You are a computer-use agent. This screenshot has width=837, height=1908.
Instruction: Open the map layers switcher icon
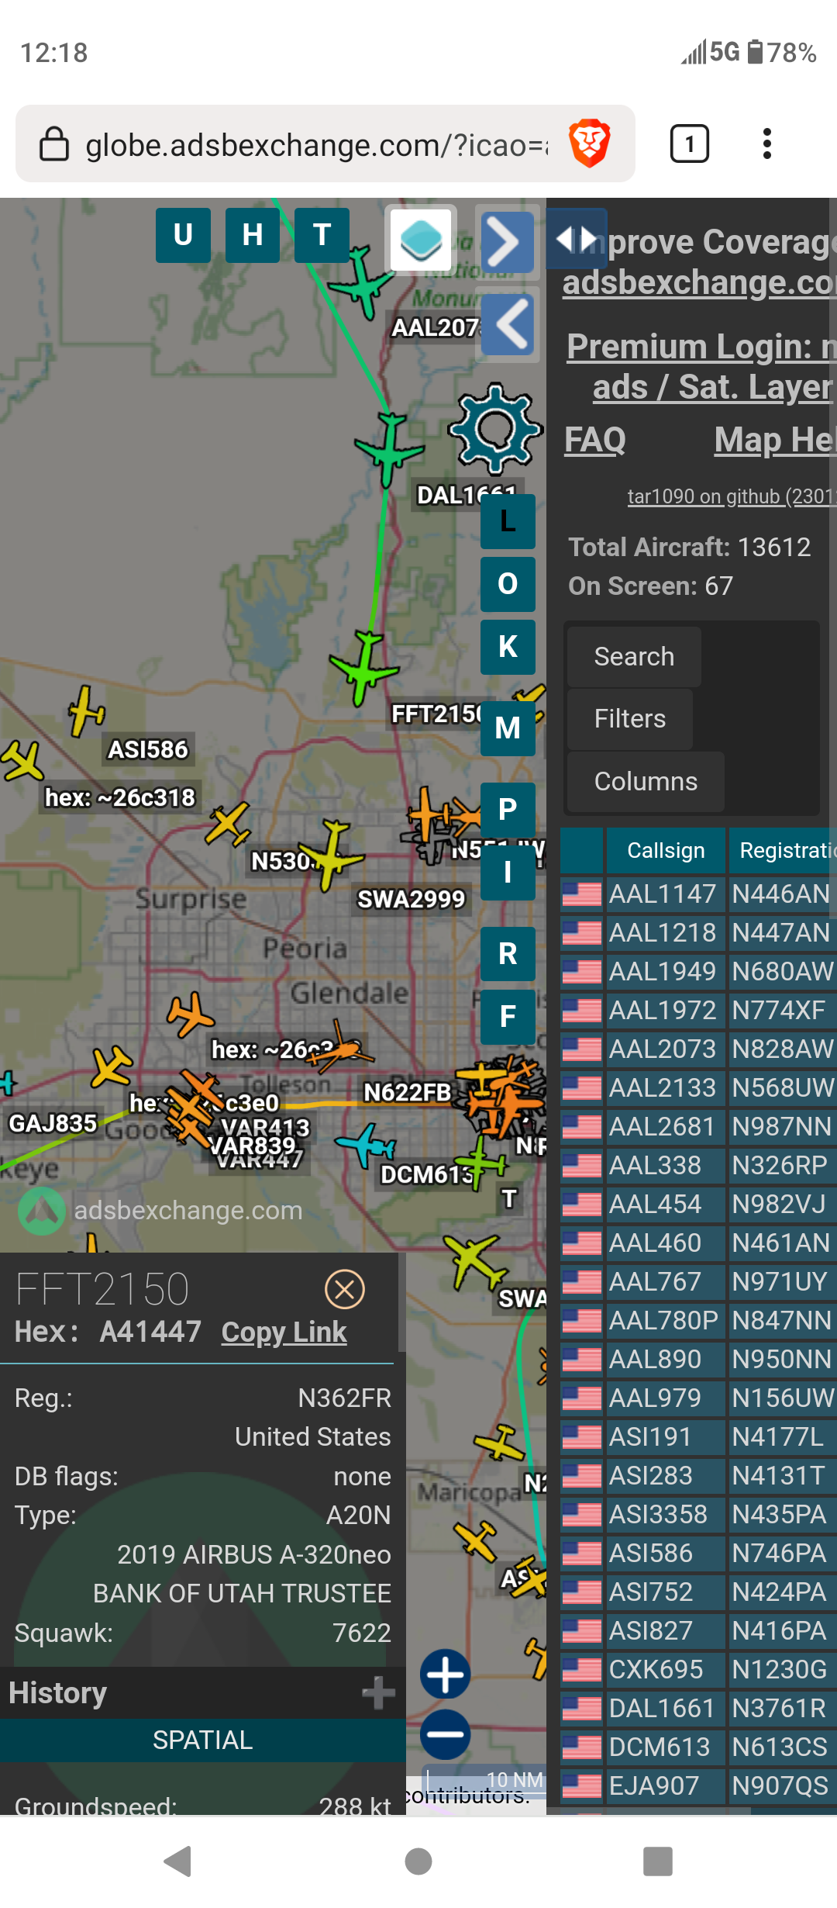coord(421,240)
